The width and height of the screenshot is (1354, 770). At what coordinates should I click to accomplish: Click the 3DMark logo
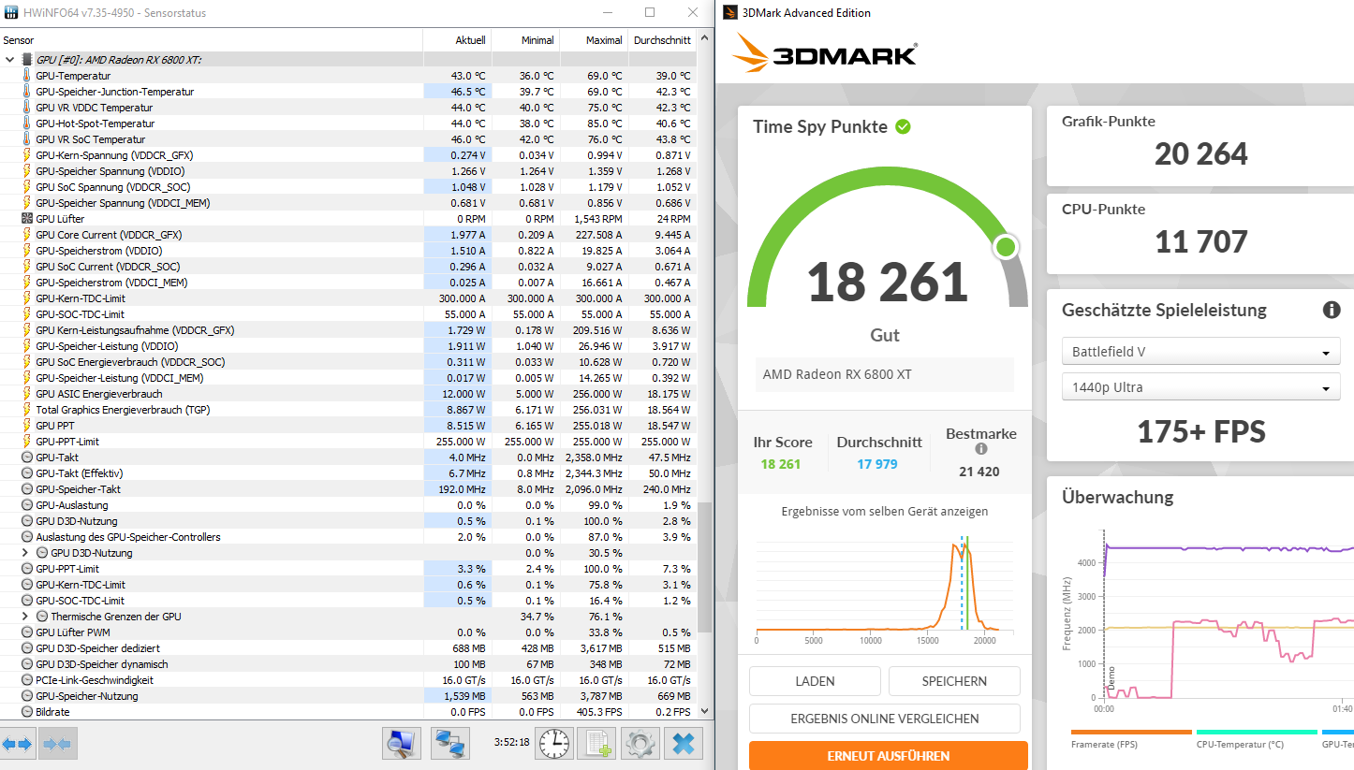coord(825,53)
